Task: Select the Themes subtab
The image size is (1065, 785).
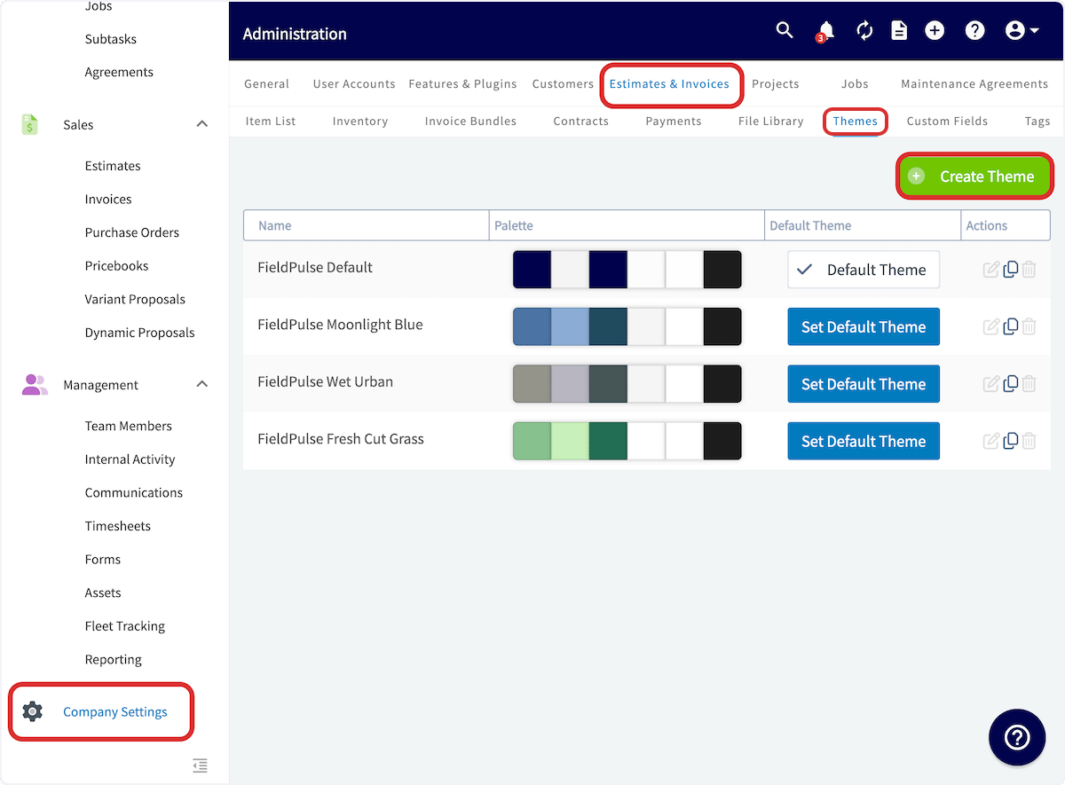Action: point(855,121)
